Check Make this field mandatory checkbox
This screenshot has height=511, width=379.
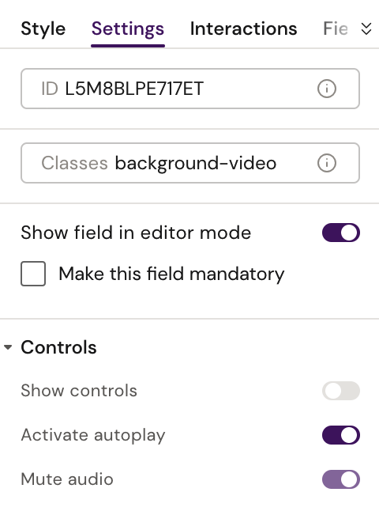[33, 274]
